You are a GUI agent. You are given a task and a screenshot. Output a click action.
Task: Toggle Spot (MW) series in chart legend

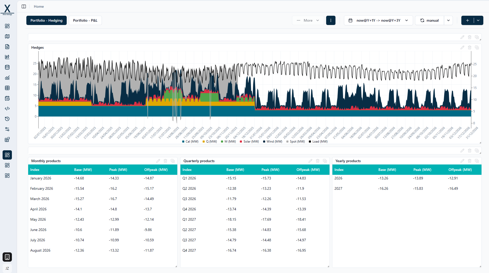coord(295,142)
